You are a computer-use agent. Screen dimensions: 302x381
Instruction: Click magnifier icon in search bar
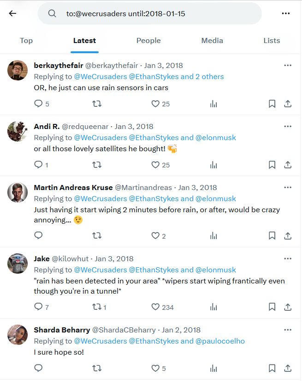[52, 13]
